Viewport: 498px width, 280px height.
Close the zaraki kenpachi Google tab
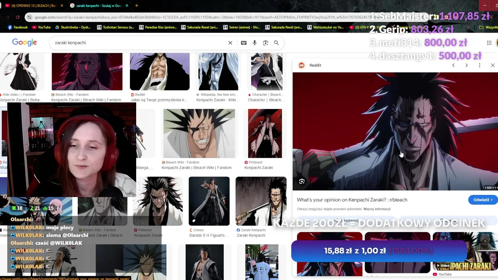(127, 5)
